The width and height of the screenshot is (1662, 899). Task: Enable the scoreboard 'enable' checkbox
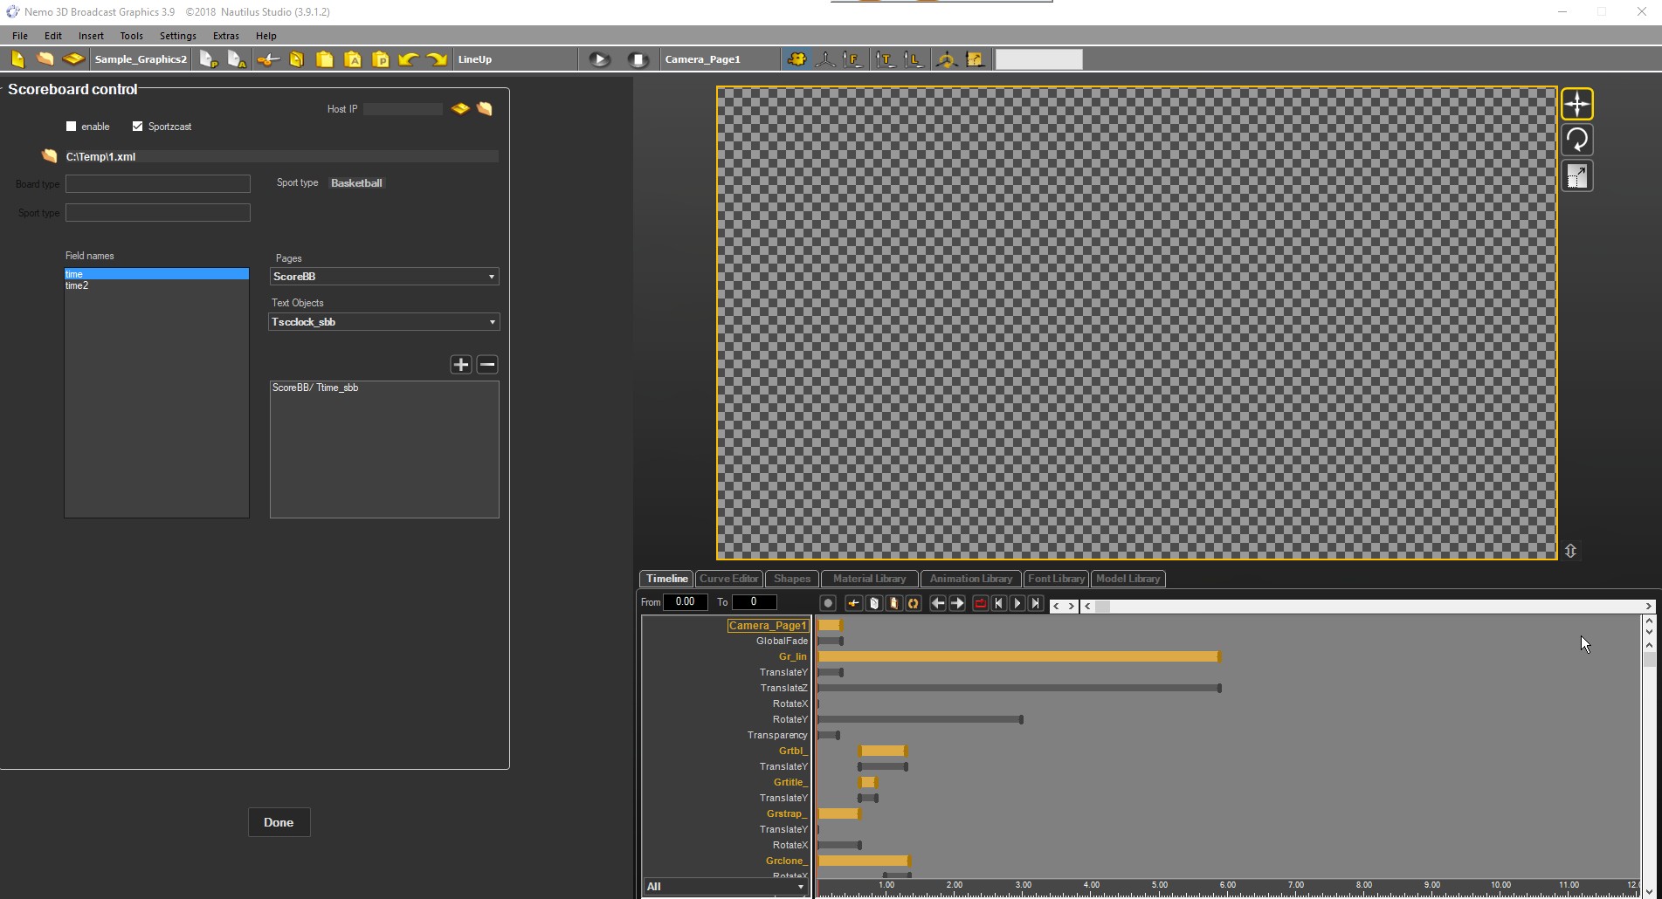pos(72,127)
